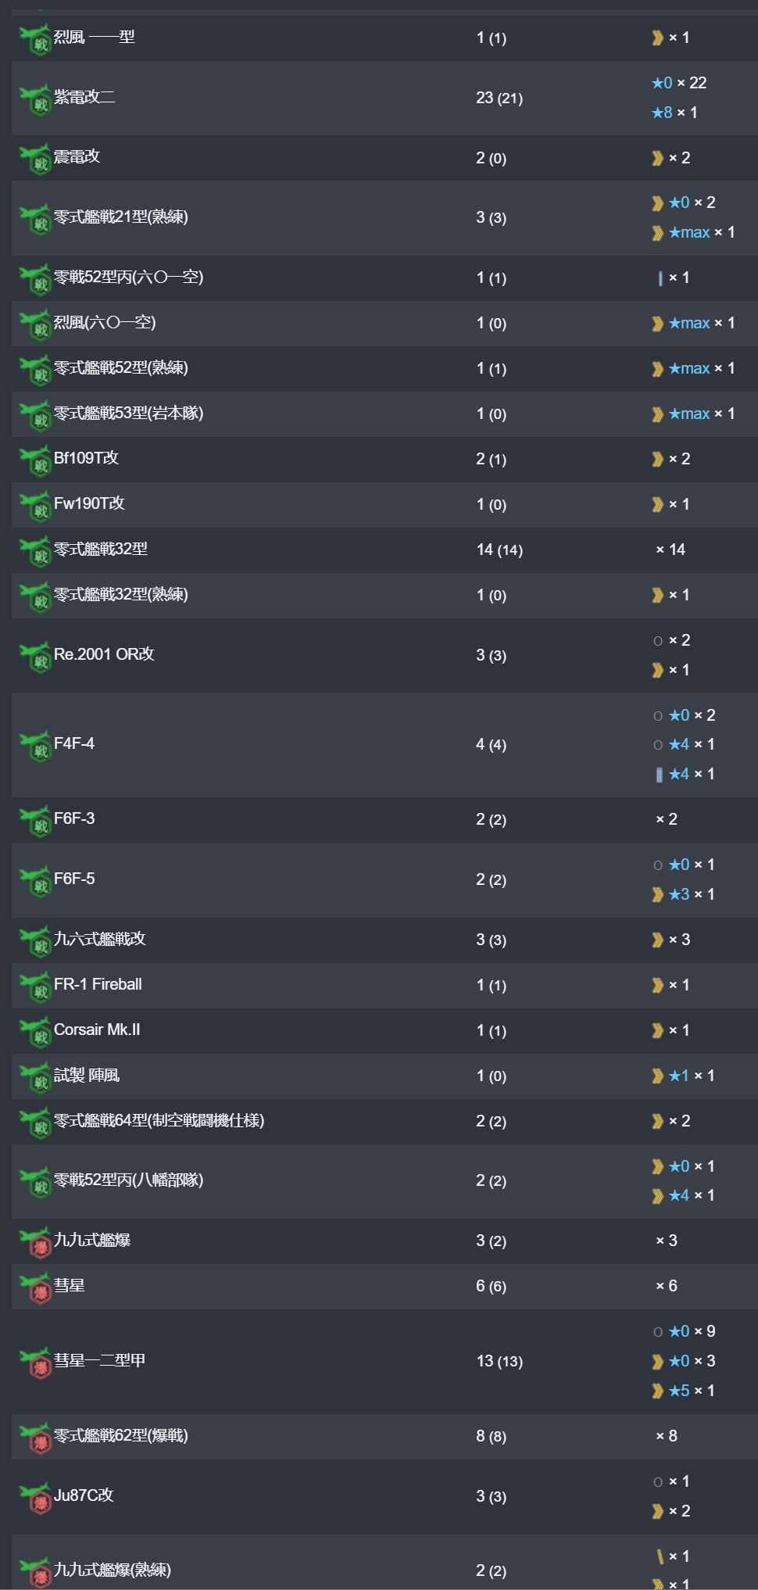
Task: Click the count 23 (21) for 紫電改二
Action: [x=499, y=98]
